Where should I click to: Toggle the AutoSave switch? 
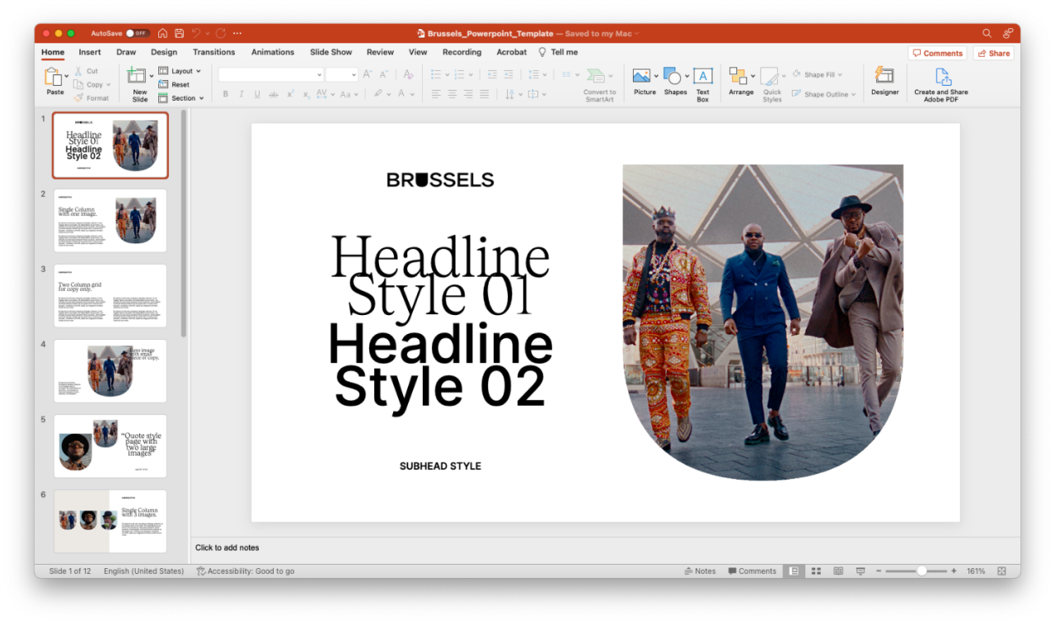click(137, 33)
